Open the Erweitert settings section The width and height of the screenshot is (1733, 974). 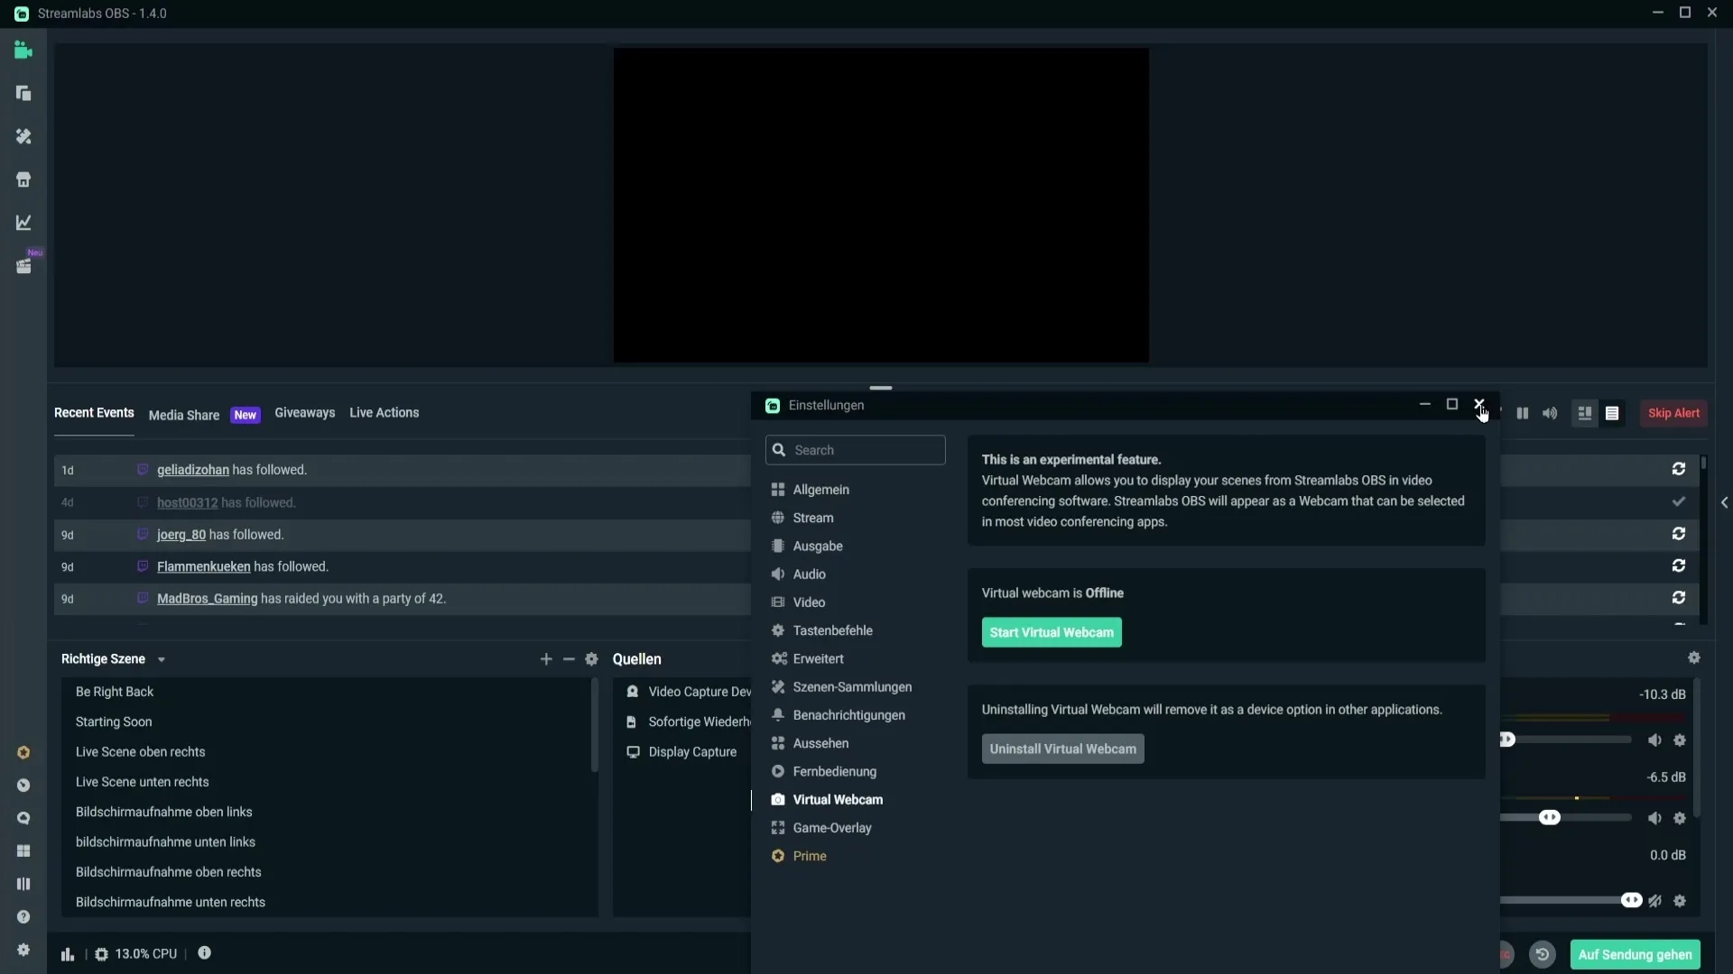(x=818, y=659)
